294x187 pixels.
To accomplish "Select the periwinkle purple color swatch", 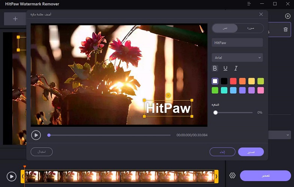I will pyautogui.click(x=242, y=90).
